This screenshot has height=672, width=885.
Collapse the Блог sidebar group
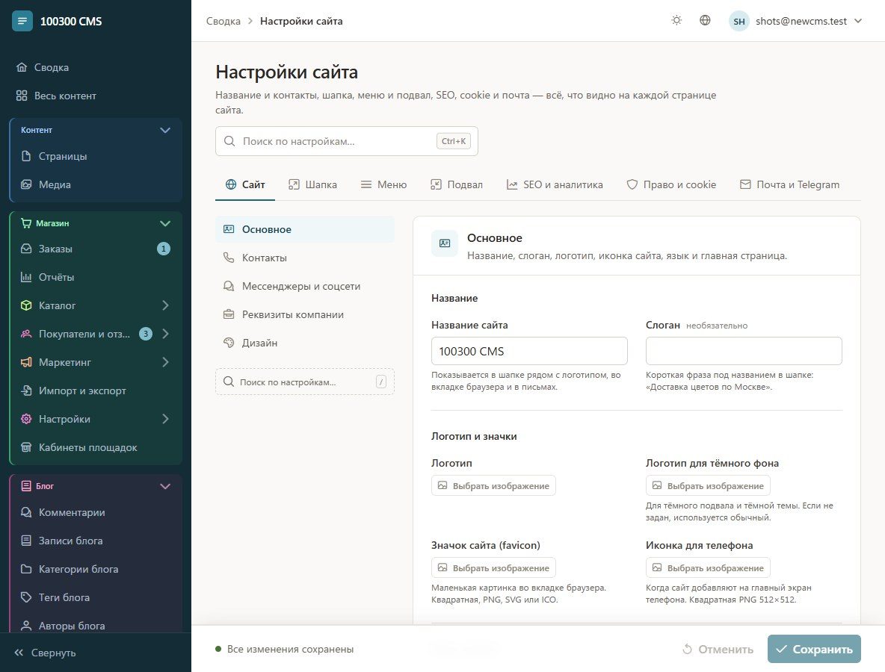(x=164, y=486)
